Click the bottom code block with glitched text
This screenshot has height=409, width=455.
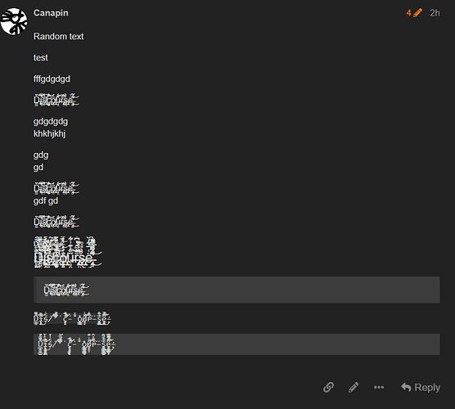click(x=237, y=344)
